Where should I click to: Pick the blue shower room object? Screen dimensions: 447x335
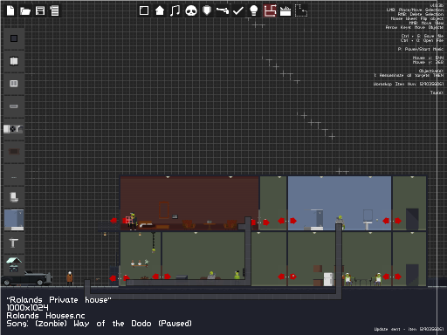14,220
